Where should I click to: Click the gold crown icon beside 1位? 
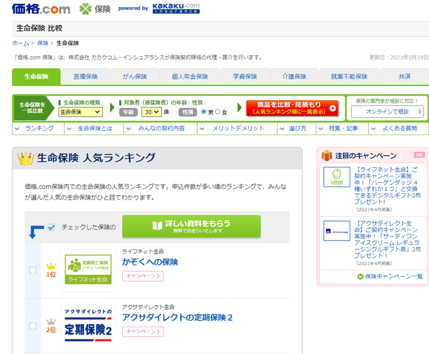coord(51,266)
